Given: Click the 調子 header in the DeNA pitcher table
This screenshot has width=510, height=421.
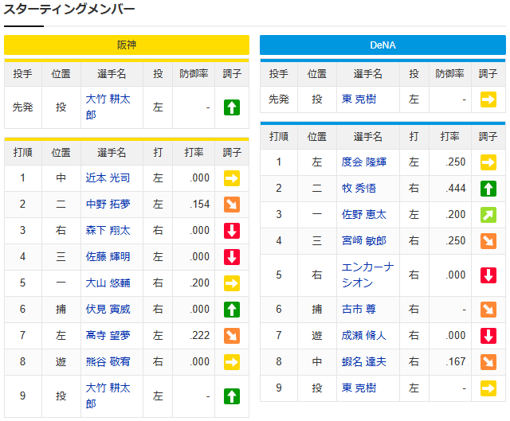Looking at the screenshot, I should pos(488,74).
